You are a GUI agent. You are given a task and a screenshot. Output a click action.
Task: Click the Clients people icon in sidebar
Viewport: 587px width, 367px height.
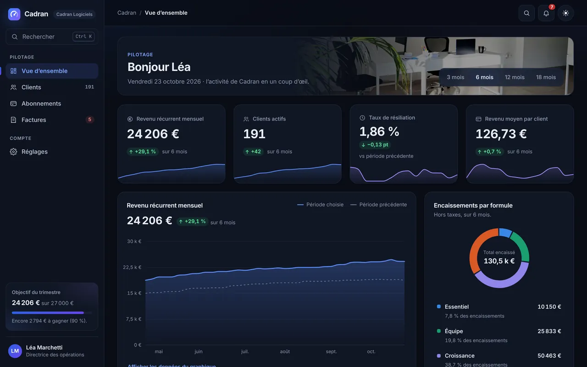(x=13, y=87)
